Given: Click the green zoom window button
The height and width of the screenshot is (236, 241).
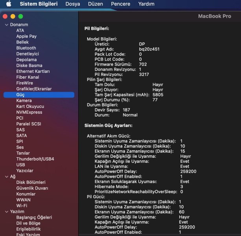Looking at the screenshot, I should point(21,17).
